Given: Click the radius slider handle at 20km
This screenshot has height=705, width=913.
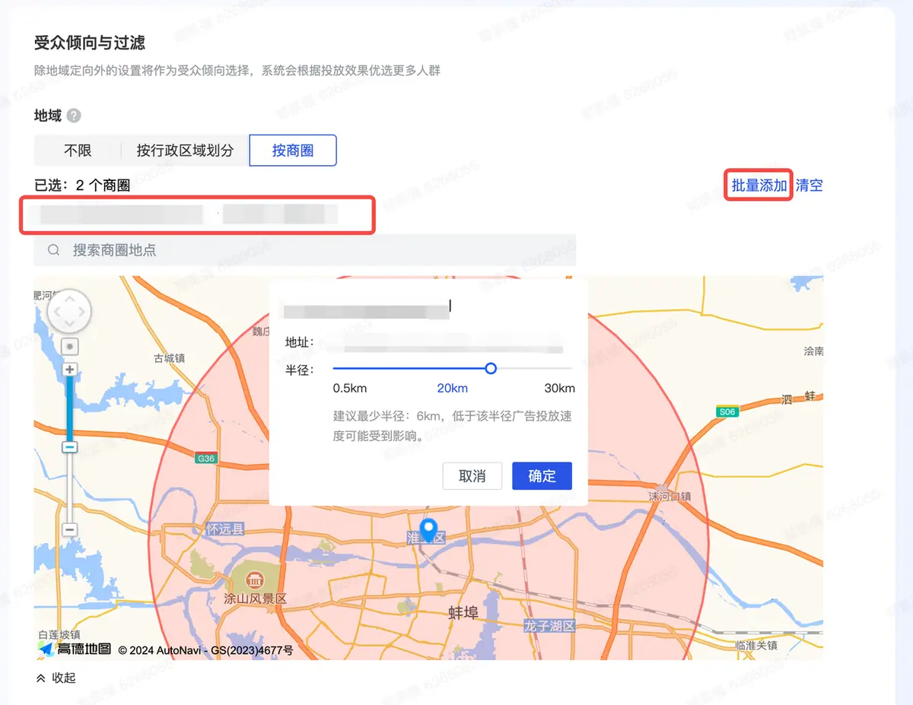Looking at the screenshot, I should tap(491, 368).
